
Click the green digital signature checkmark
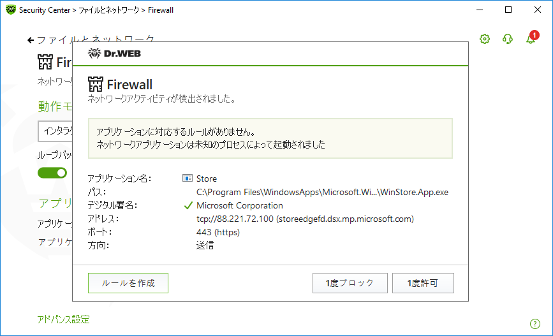(x=188, y=205)
